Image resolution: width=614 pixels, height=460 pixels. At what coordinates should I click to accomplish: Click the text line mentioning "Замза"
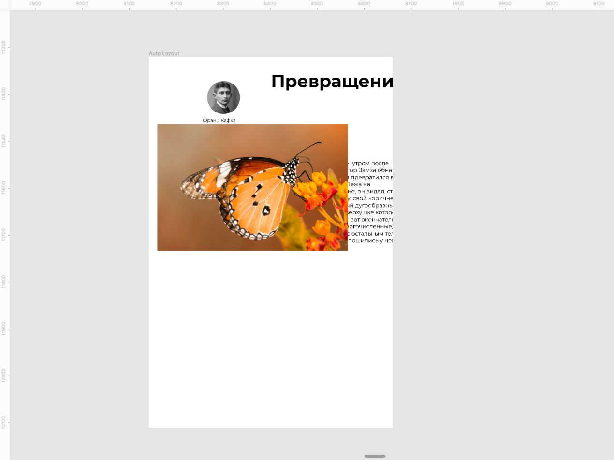point(370,170)
